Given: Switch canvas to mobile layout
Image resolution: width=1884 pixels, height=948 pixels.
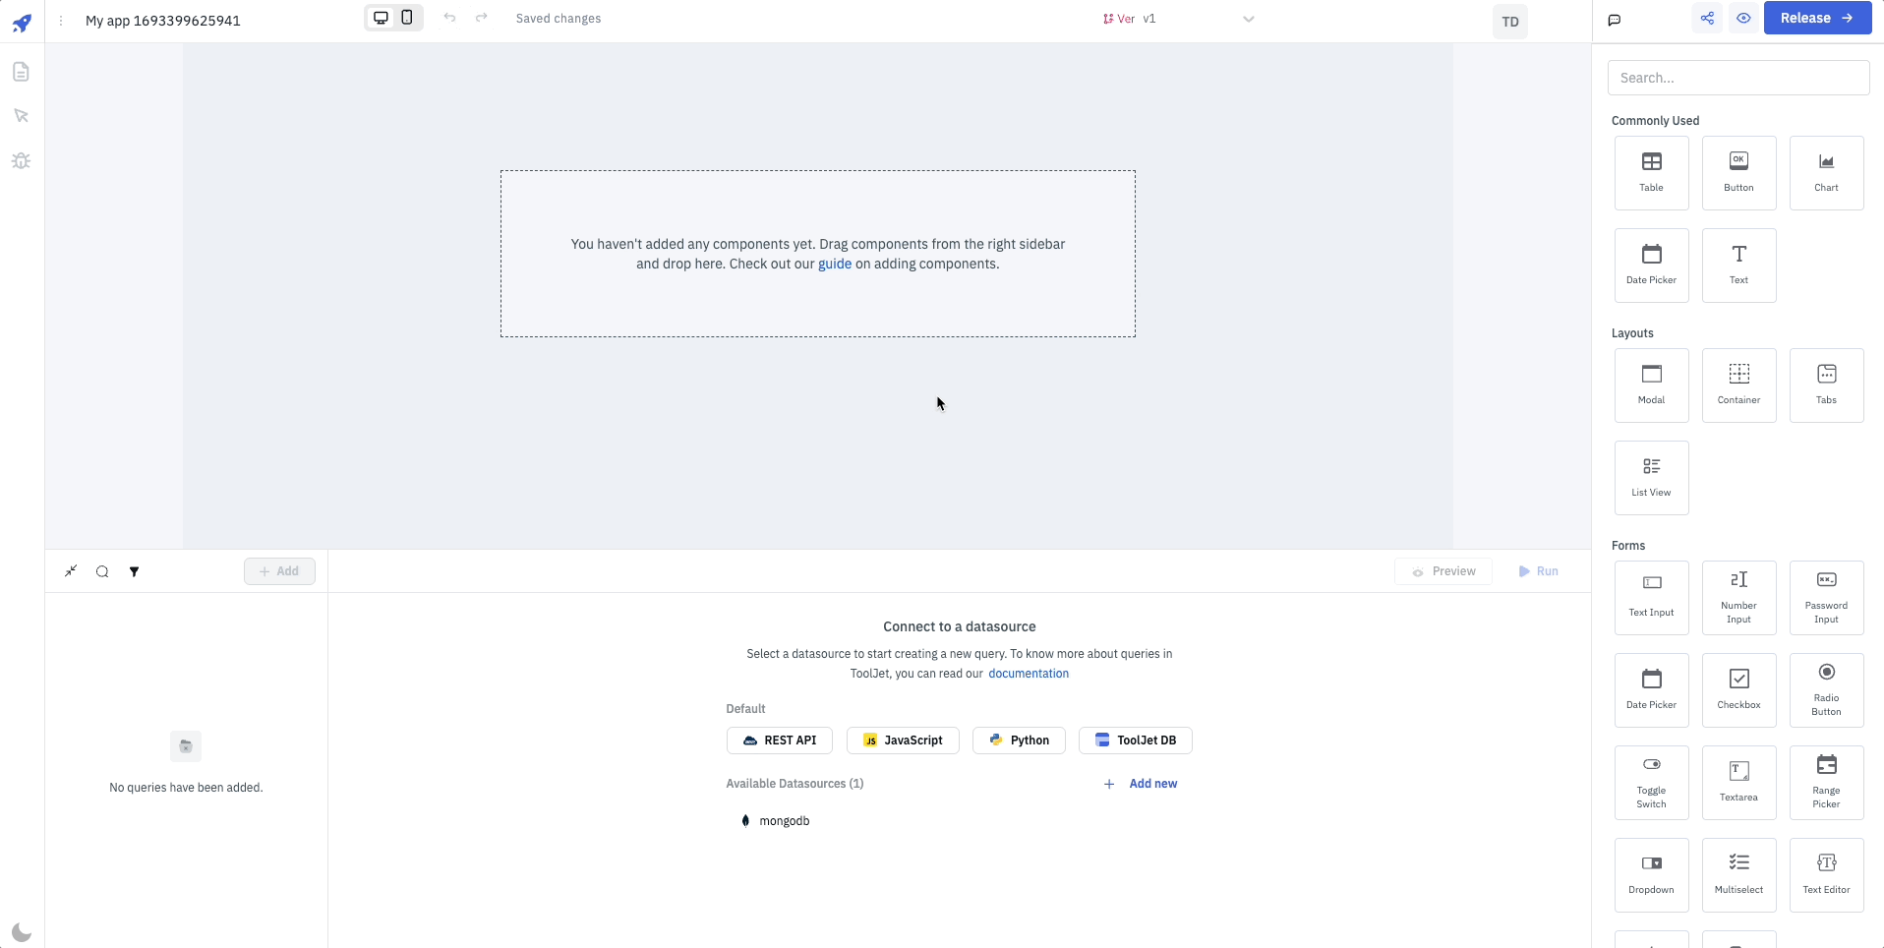Looking at the screenshot, I should coord(407,18).
